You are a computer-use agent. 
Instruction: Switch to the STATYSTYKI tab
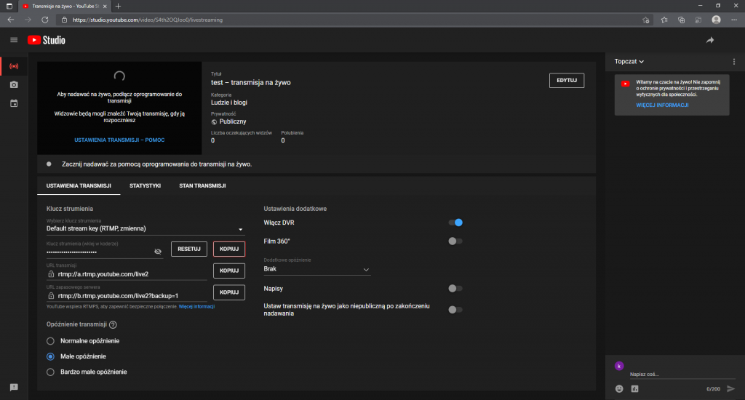point(145,186)
